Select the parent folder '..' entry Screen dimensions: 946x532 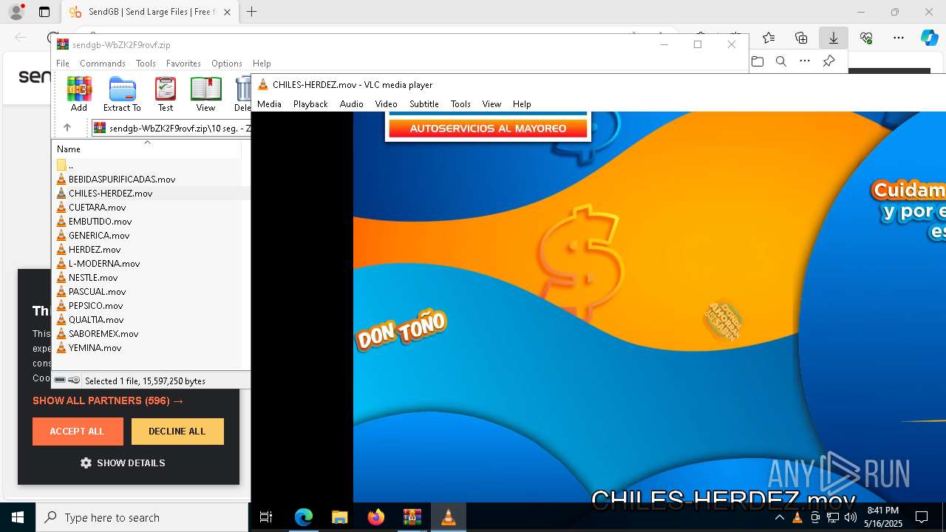coord(71,166)
